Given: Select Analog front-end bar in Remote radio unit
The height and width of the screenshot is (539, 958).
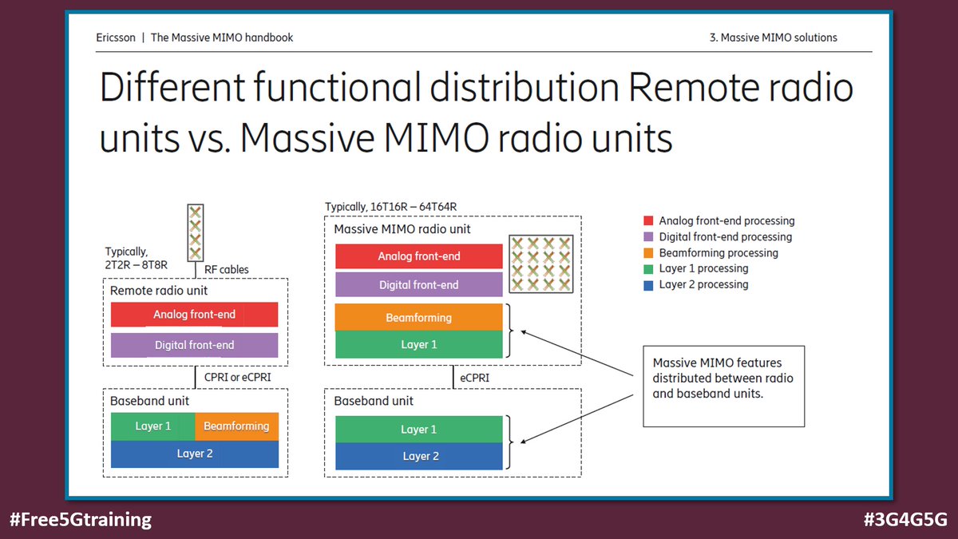Looking at the screenshot, I should coord(194,315).
